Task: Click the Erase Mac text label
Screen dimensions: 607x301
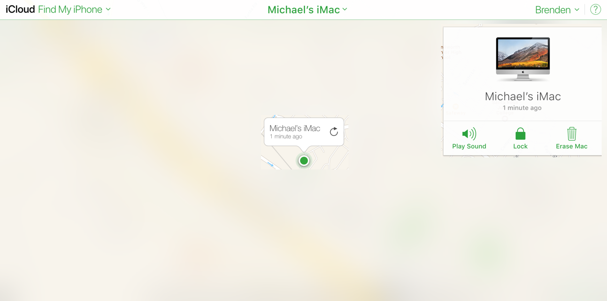Action: [571, 146]
